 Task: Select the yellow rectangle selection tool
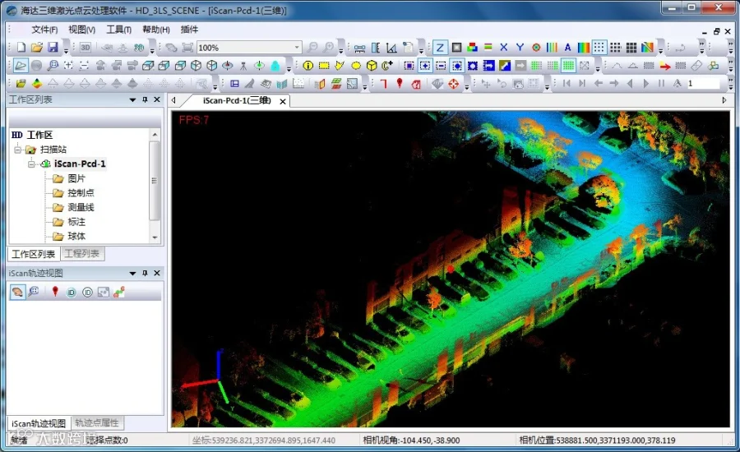point(324,66)
